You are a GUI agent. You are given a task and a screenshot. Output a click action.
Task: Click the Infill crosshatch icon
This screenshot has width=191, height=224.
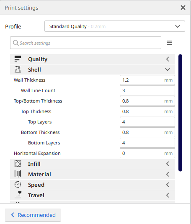[18, 164]
